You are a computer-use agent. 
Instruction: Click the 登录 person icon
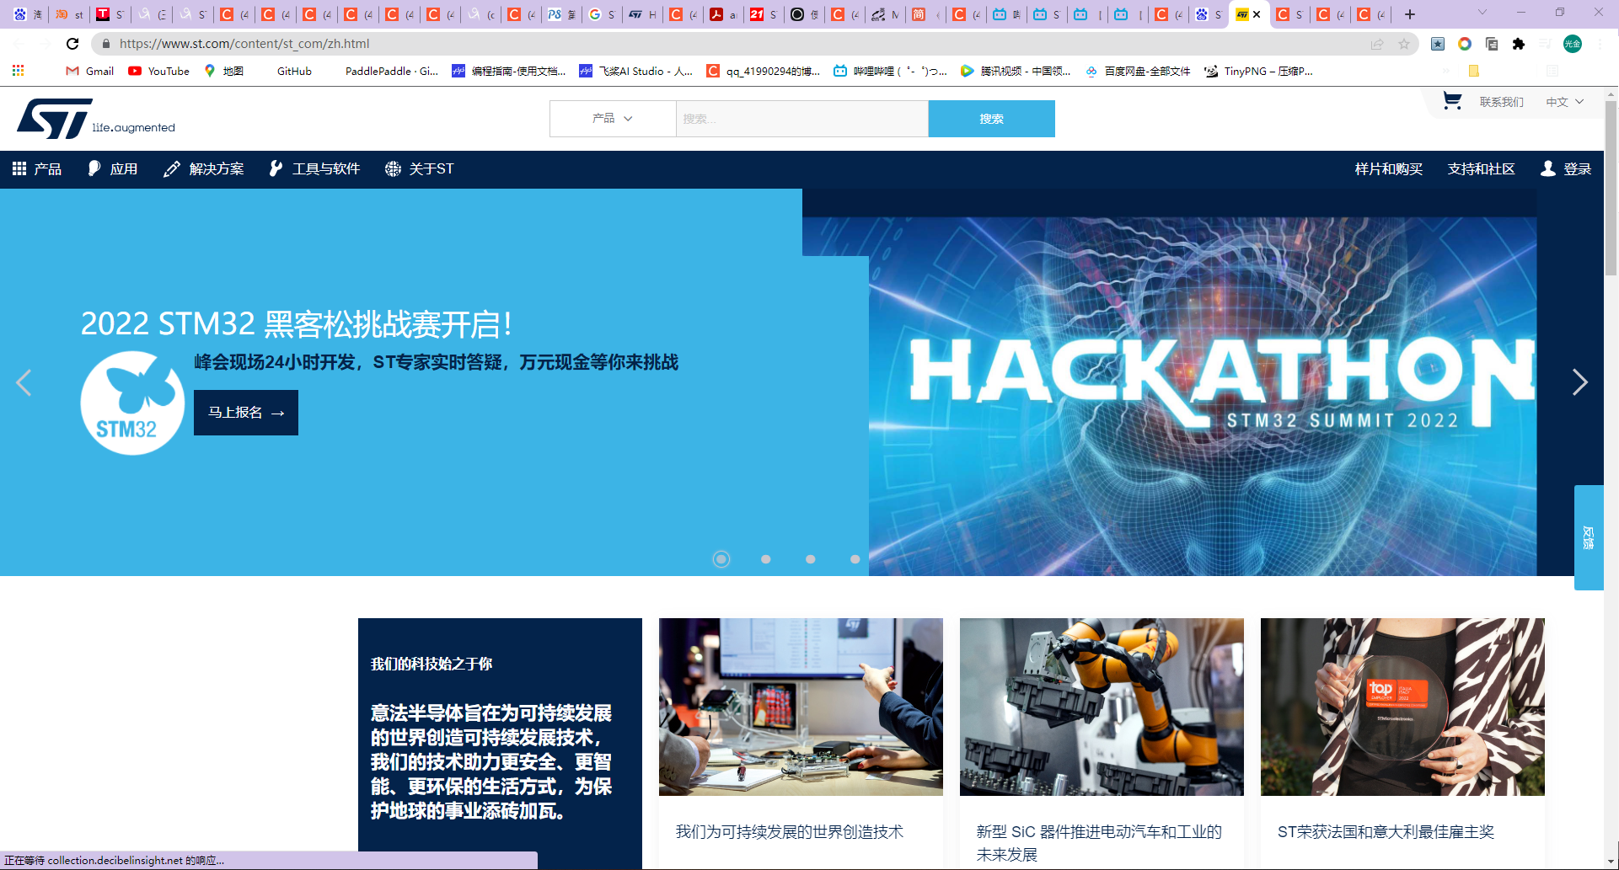[x=1547, y=168]
